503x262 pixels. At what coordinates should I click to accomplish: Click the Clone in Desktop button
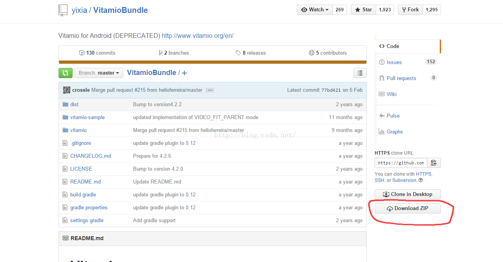coord(408,194)
